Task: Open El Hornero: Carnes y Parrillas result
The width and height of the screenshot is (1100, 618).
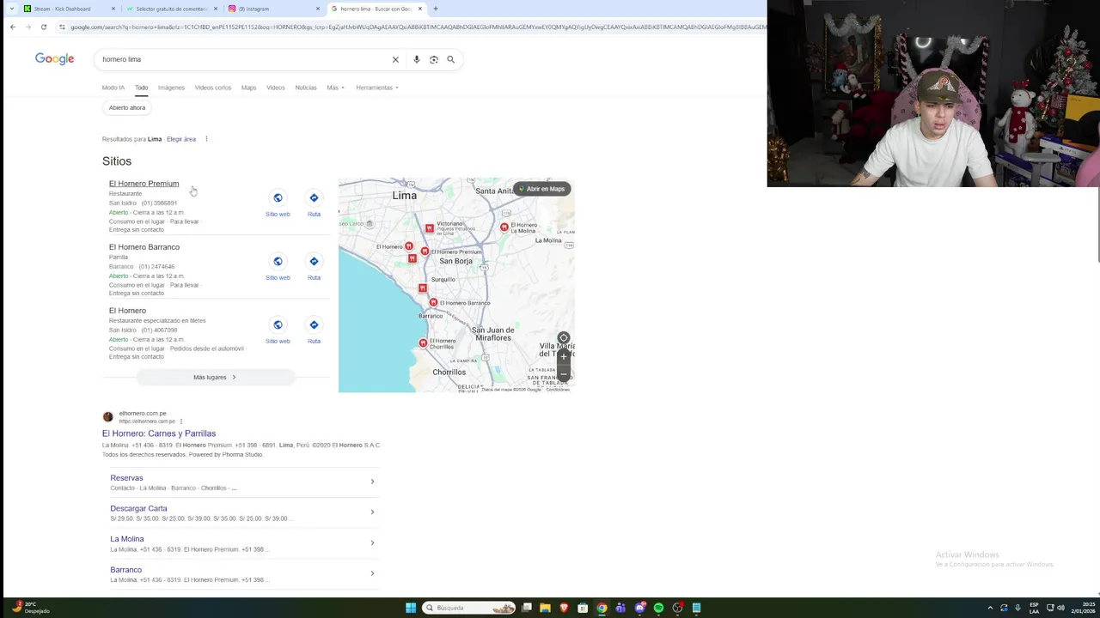Action: coord(159,433)
